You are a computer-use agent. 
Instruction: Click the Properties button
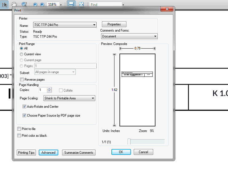pos(114,24)
